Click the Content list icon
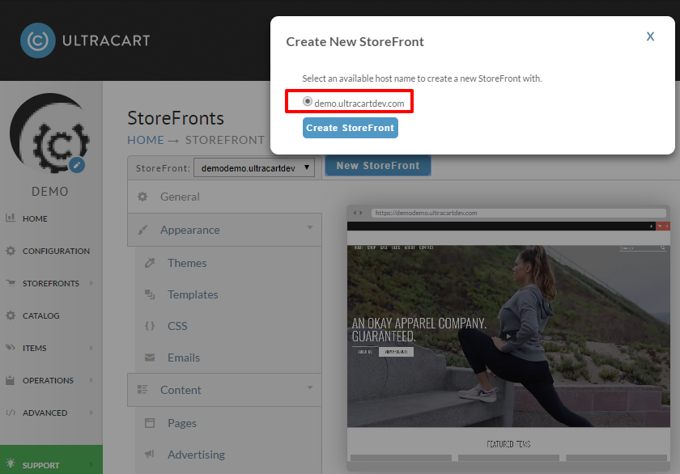The height and width of the screenshot is (474, 680). tap(142, 390)
